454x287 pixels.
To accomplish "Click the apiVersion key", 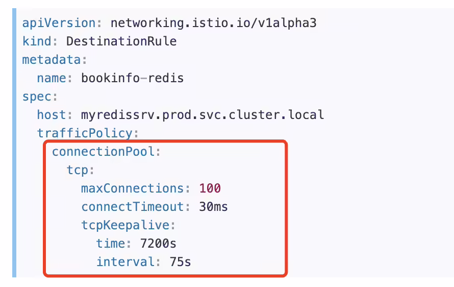I will coord(59,23).
